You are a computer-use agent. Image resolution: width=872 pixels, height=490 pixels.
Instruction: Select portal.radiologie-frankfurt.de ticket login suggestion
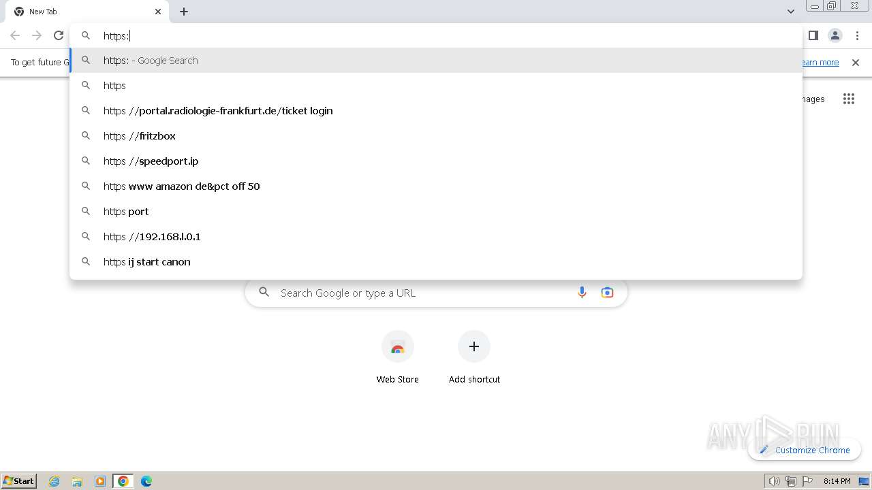(x=436, y=111)
